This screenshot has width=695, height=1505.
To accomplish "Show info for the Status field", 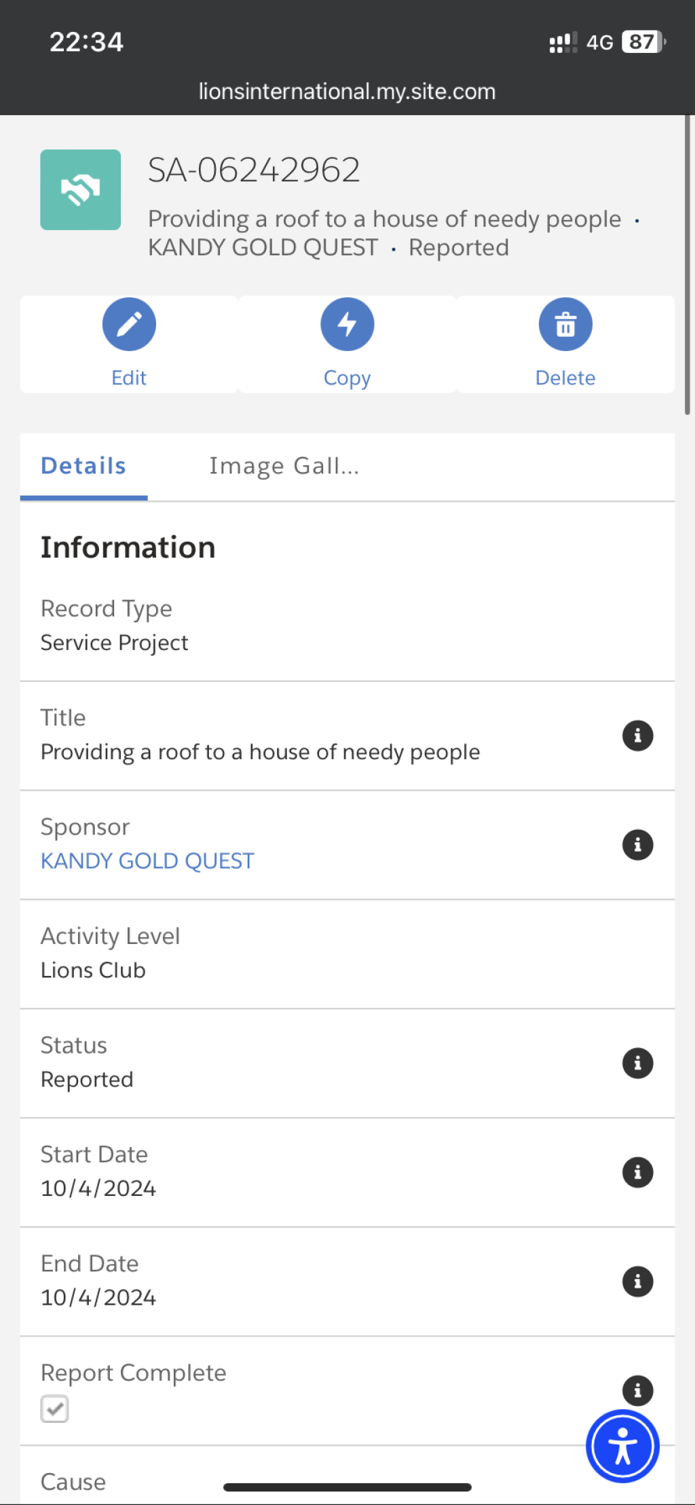I will (x=637, y=1063).
